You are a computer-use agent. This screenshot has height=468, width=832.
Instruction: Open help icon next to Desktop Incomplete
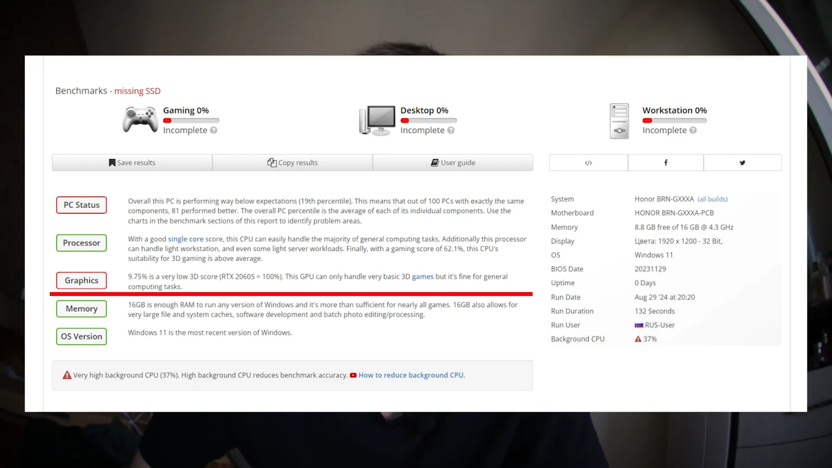click(451, 130)
